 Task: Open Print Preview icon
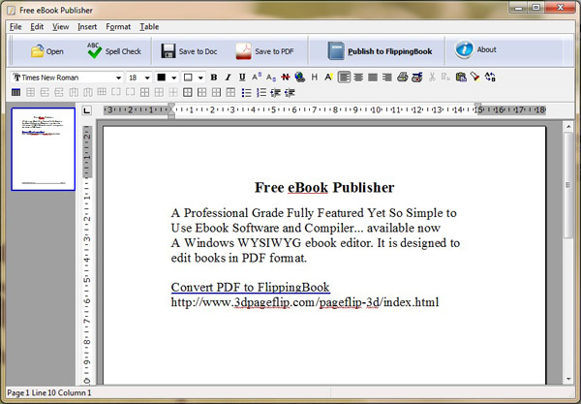(416, 78)
